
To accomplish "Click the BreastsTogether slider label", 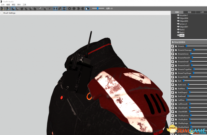I will click(185, 69).
